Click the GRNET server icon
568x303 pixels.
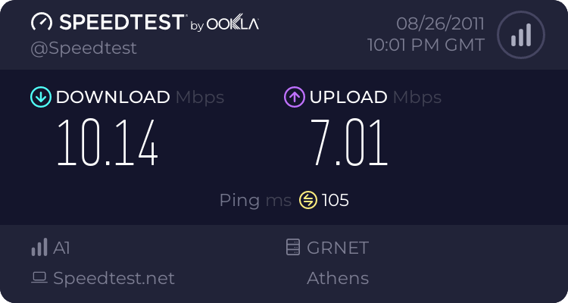pos(292,247)
